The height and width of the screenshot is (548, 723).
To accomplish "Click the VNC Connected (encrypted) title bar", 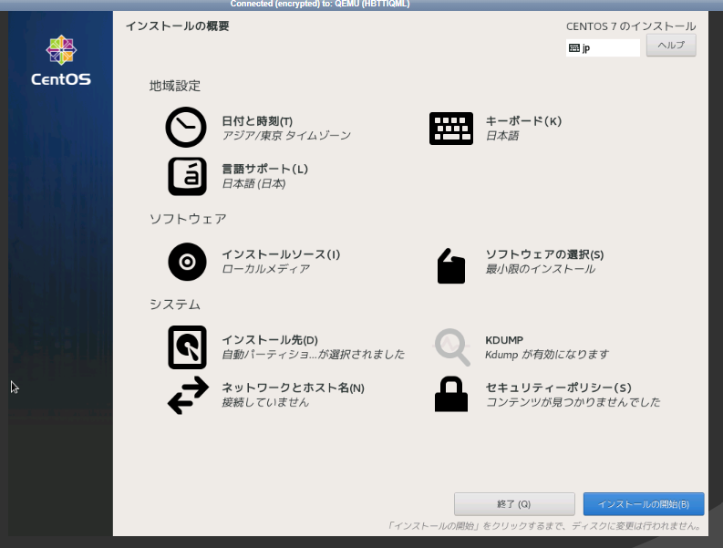I will 320,5.
